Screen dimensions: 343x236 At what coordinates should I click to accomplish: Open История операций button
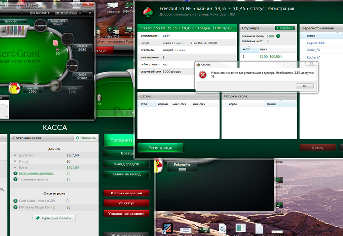pos(126,193)
